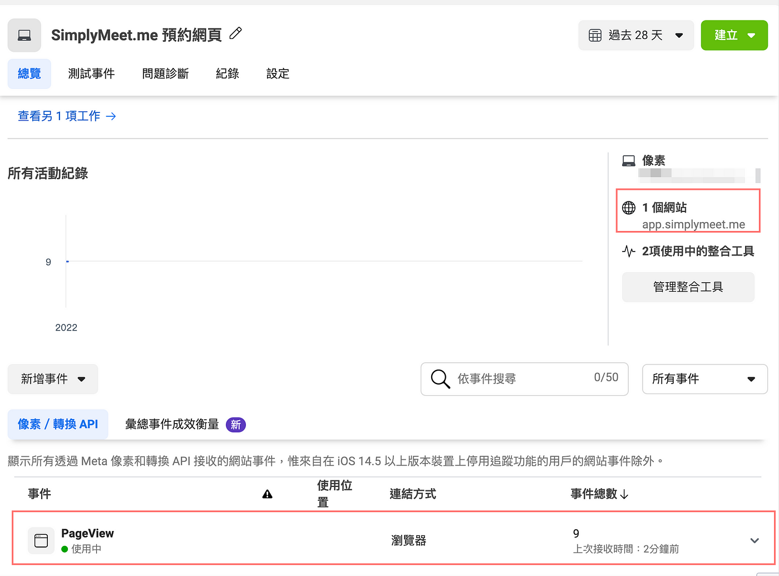Click the 瀏覽器 cell in PageView row
This screenshot has height=576, width=779.
(408, 540)
